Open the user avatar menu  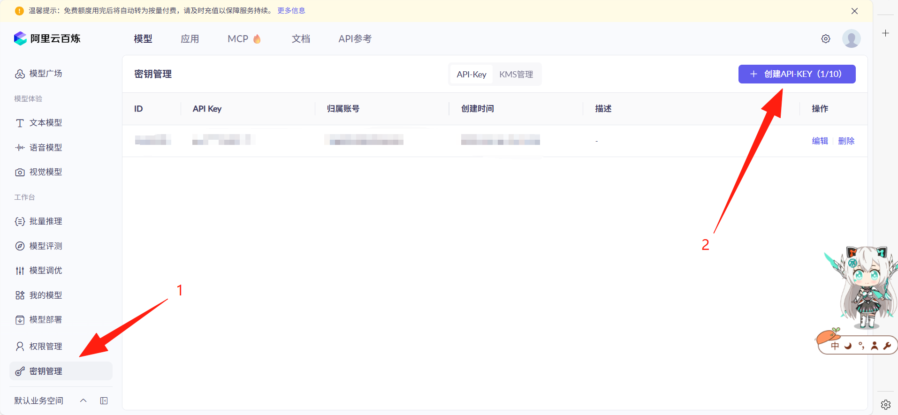coord(851,38)
